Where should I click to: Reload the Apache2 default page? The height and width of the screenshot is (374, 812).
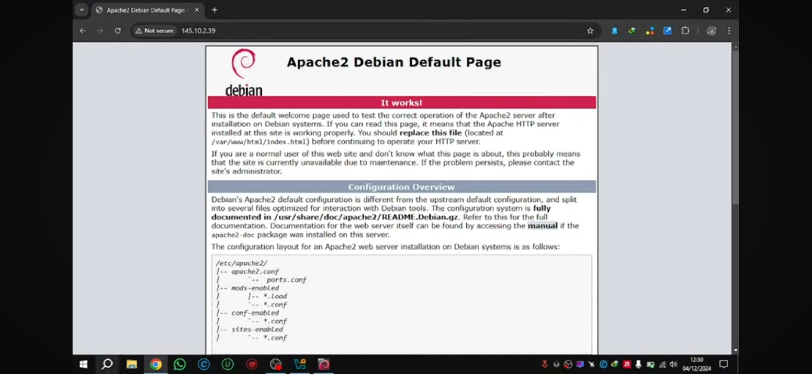tap(118, 31)
